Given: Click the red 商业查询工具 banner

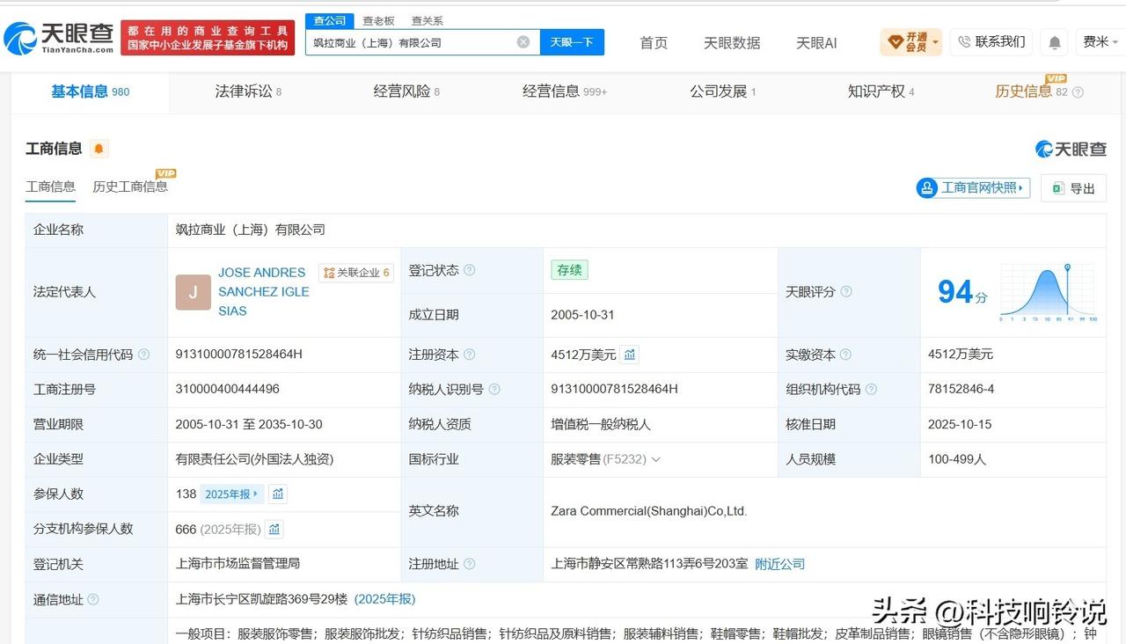Looking at the screenshot, I should coord(208,38).
